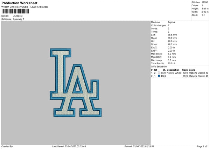Viewport: 210px width, 149px height.
Task: Click the thread code 1076
Action: coord(185,76)
